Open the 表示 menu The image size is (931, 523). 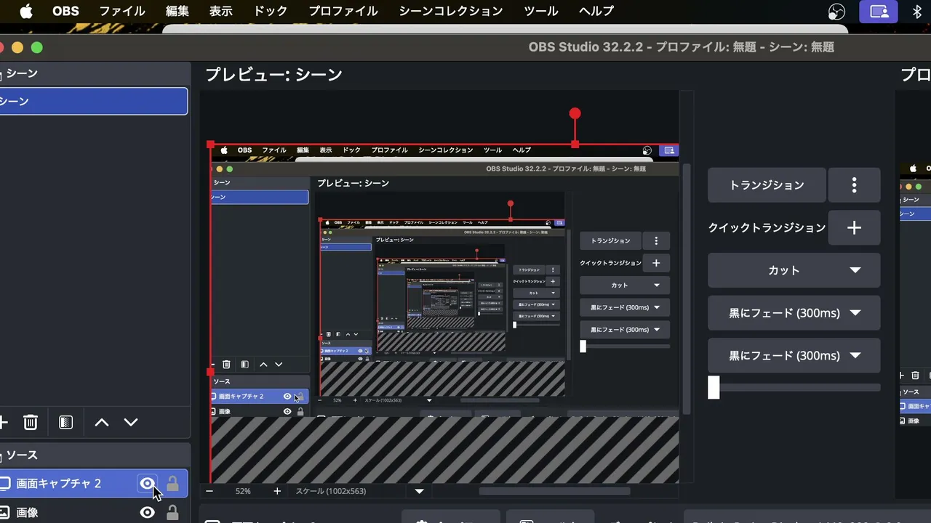(x=220, y=12)
